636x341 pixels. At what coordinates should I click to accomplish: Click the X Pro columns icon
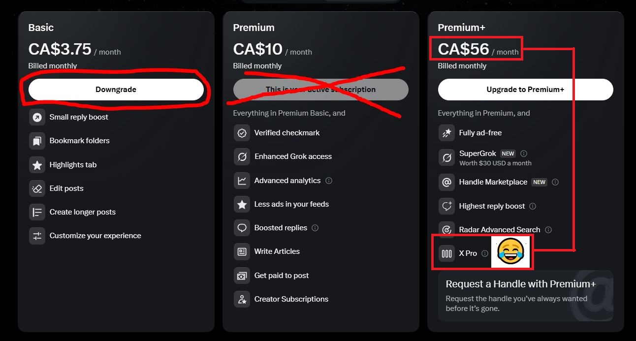pyautogui.click(x=446, y=253)
